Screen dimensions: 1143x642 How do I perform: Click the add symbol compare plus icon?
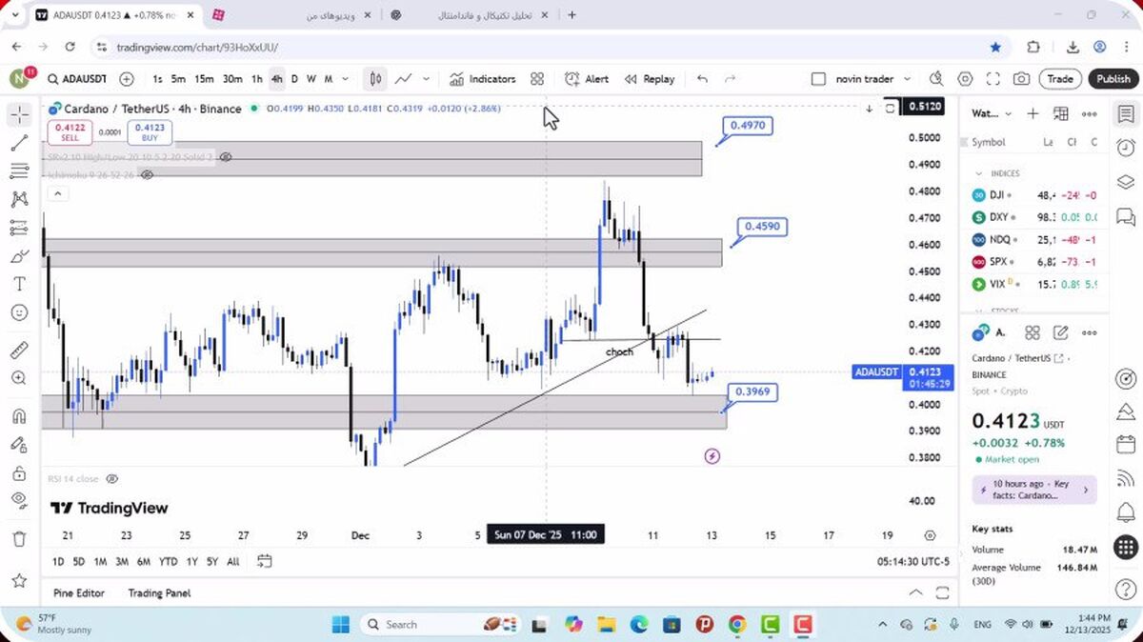pyautogui.click(x=127, y=79)
